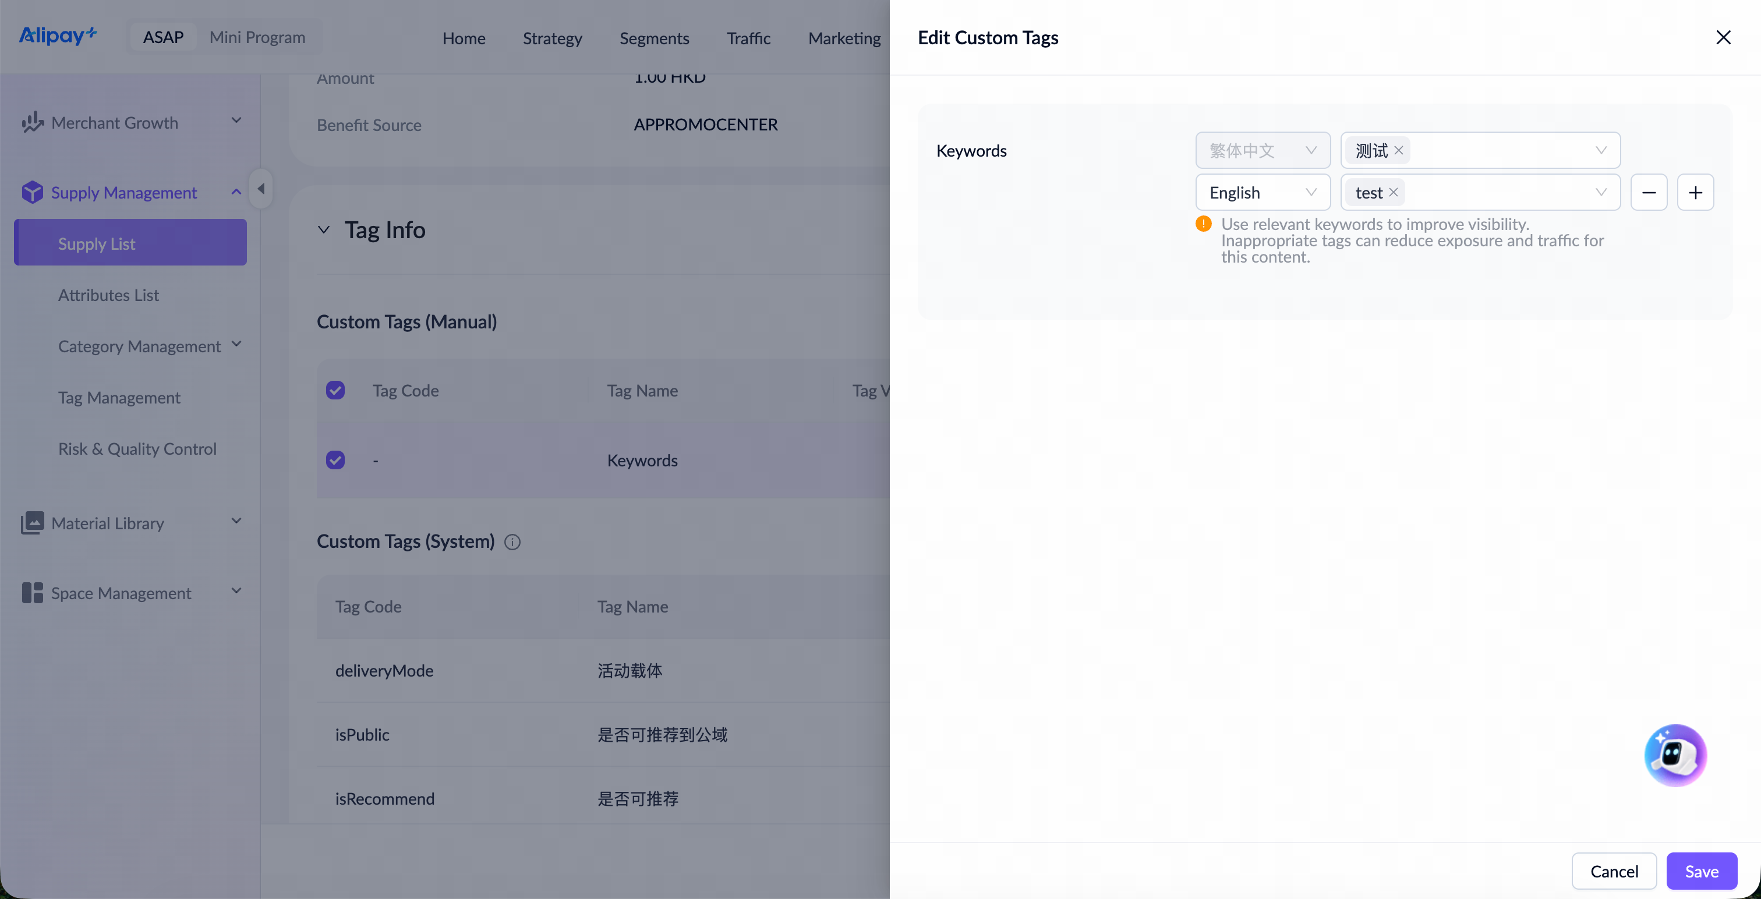This screenshot has height=899, width=1761.
Task: Cancel editing custom tags
Action: 1613,871
